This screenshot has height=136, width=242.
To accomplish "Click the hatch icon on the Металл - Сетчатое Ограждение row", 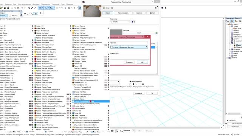I will point(106,45).
